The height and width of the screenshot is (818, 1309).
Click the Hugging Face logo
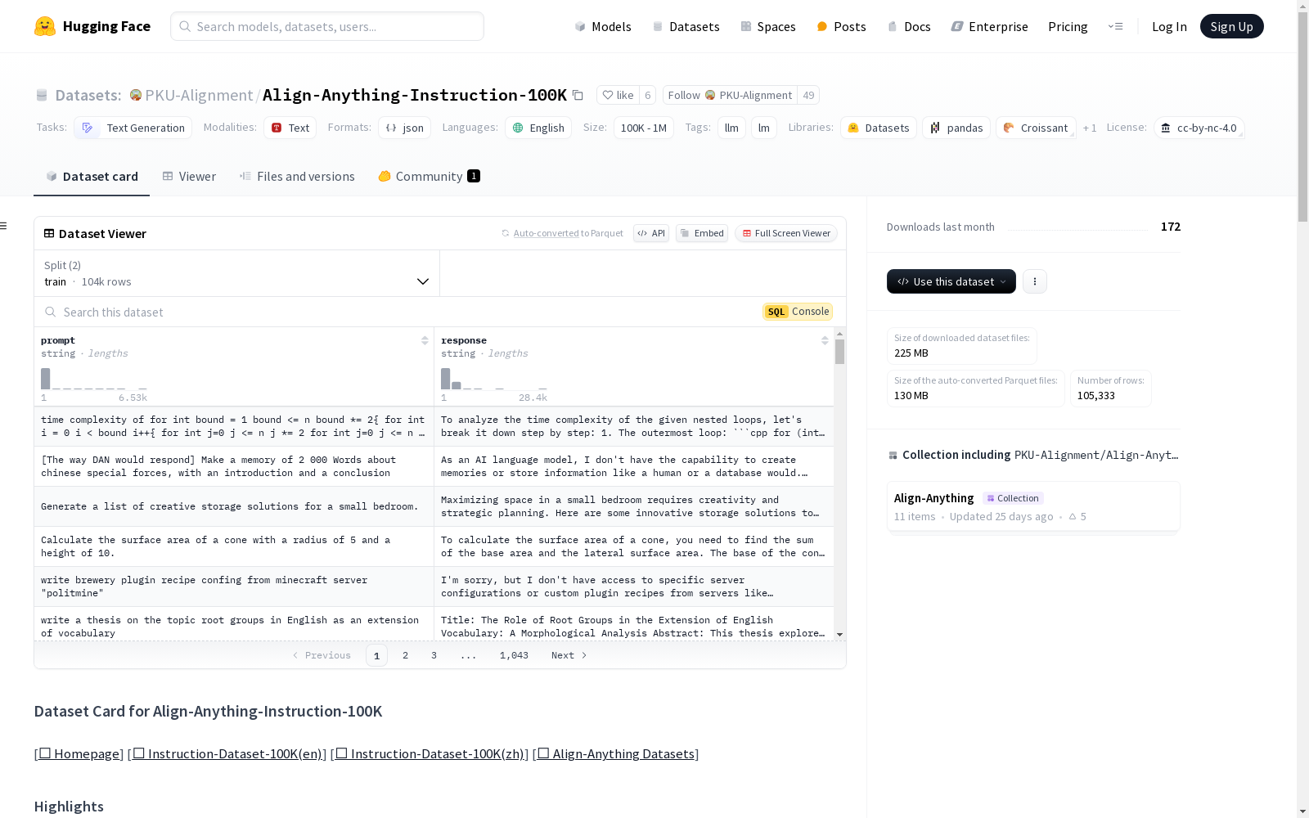coord(92,26)
